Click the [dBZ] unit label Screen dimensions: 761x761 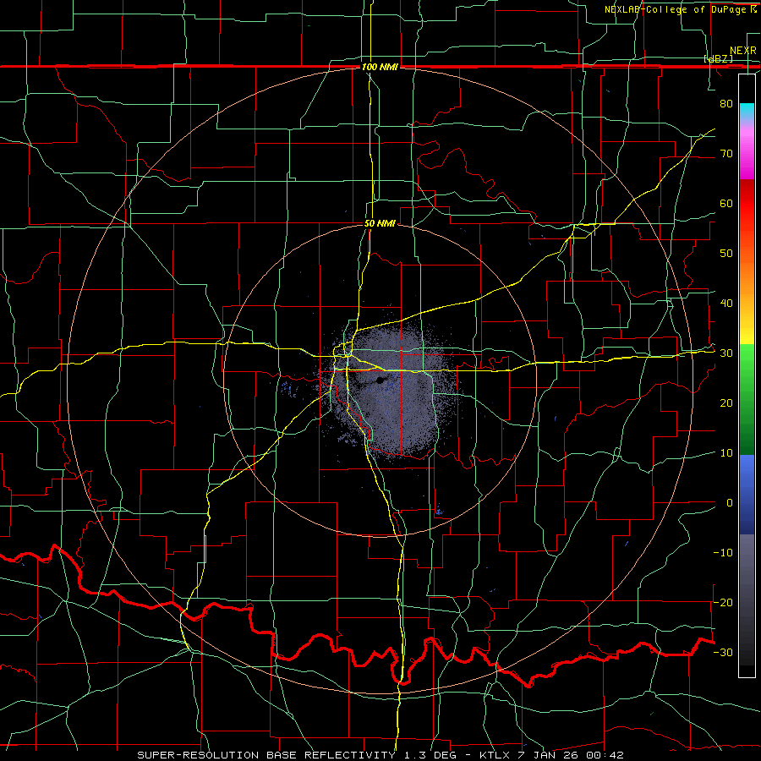pyautogui.click(x=718, y=59)
